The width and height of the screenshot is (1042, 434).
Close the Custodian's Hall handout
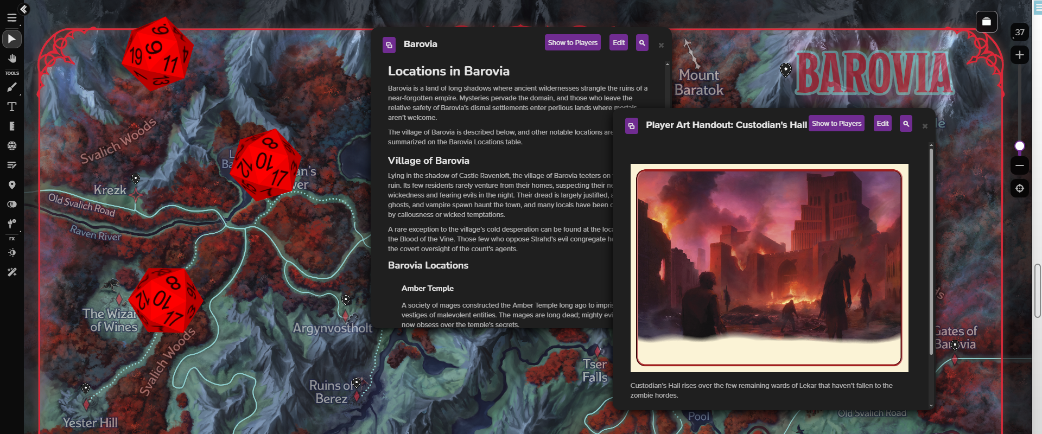[x=925, y=126]
